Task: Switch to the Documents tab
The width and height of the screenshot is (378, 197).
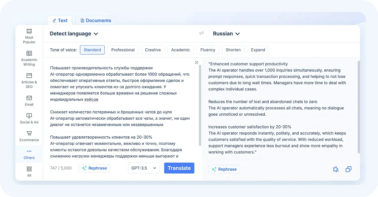Action: click(96, 20)
